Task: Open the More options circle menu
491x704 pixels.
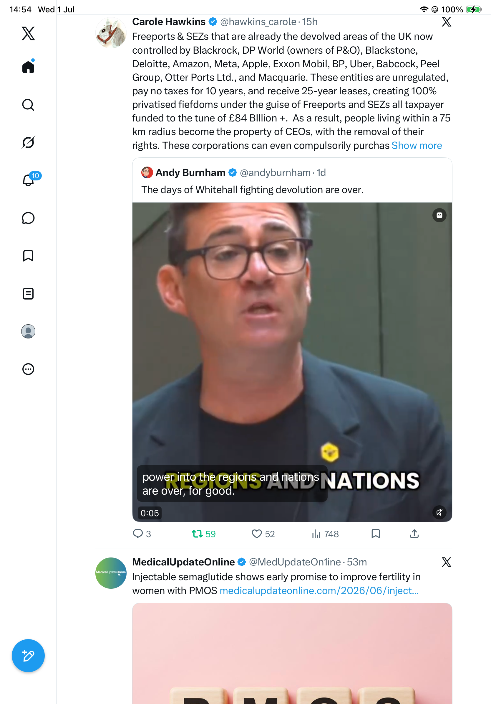Action: click(28, 369)
